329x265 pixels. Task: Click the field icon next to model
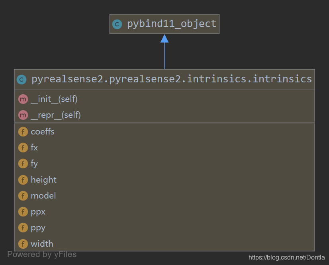pyautogui.click(x=23, y=196)
